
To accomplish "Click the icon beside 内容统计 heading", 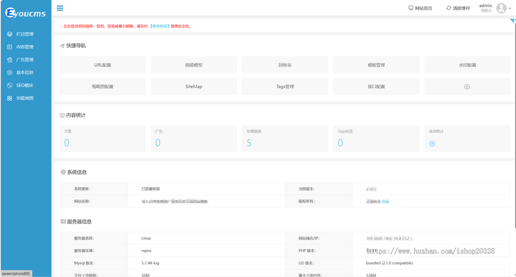I will pyautogui.click(x=62, y=115).
